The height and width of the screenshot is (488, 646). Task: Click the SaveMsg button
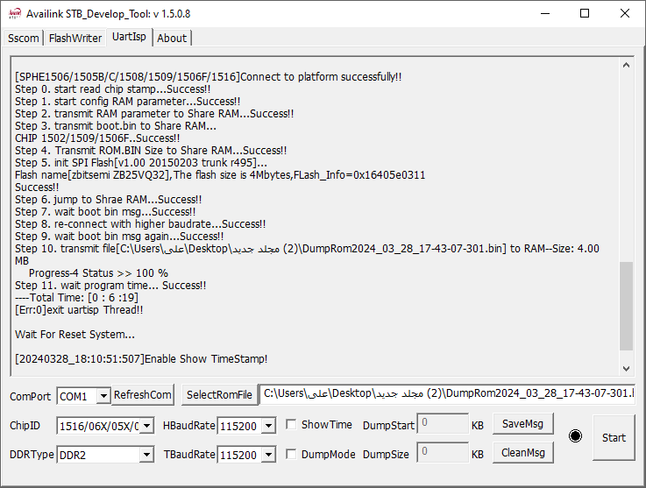pos(522,424)
